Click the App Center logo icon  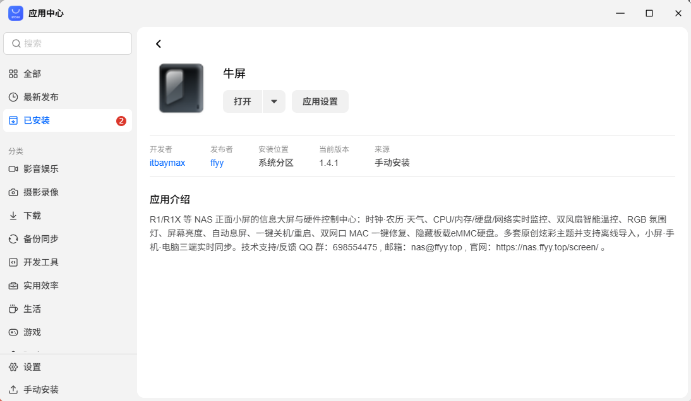pyautogui.click(x=16, y=13)
